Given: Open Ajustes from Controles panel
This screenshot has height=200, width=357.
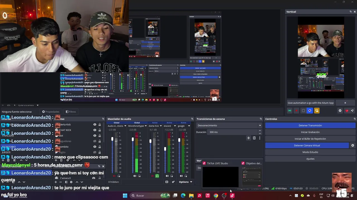Looking at the screenshot, I should (x=310, y=159).
